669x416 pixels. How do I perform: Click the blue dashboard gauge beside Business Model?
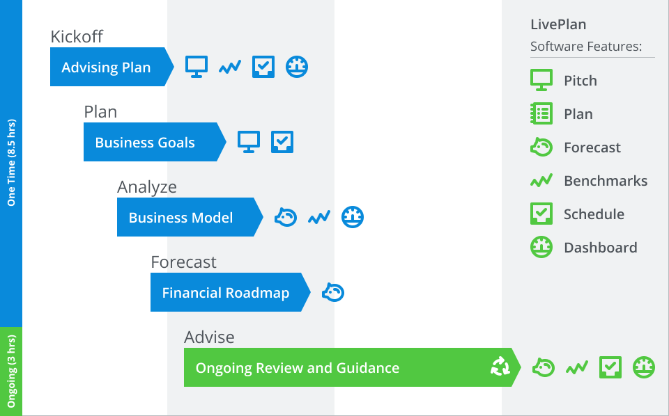tap(353, 217)
